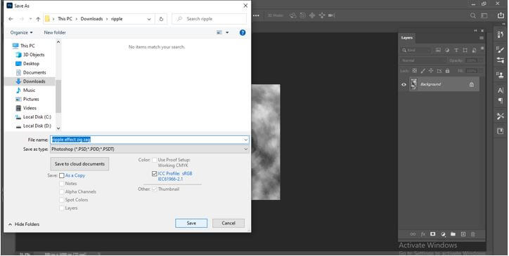Open the dialog help icon
Viewport: 509px width, 256px height.
pos(243,33)
